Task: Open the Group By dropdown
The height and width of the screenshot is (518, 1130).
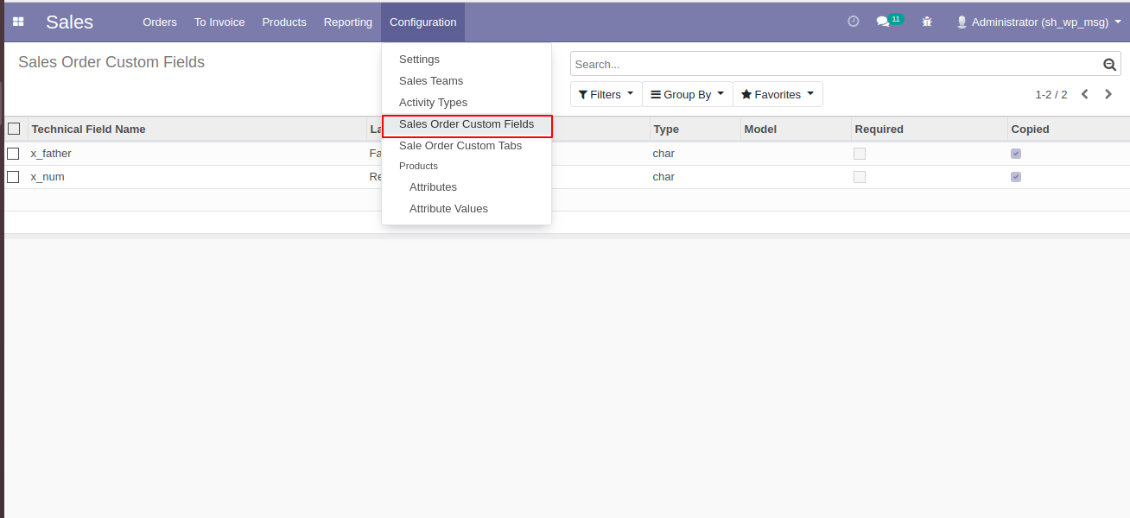Action: pos(688,94)
